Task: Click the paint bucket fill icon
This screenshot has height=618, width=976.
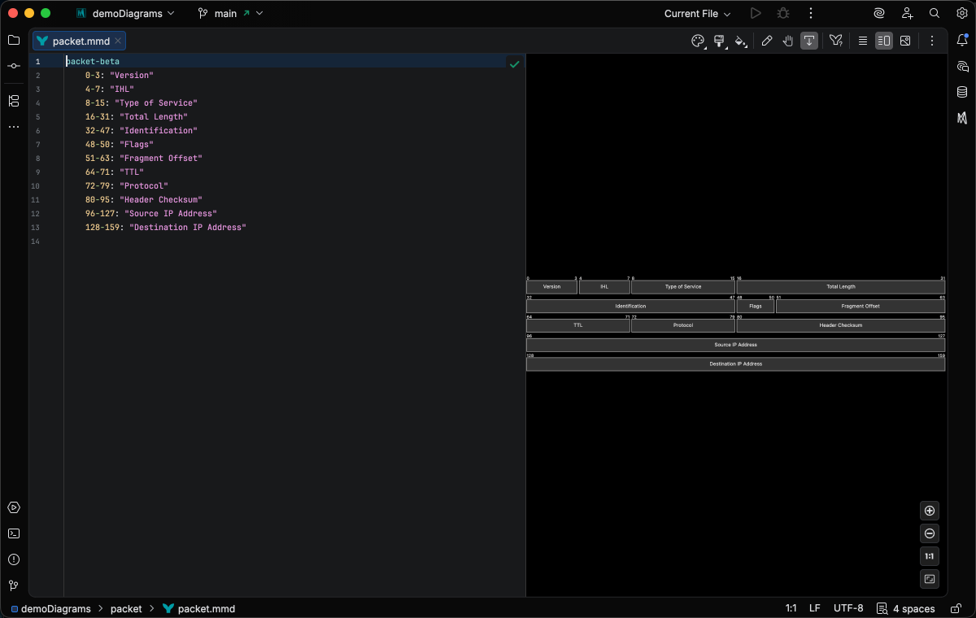Action: click(740, 41)
